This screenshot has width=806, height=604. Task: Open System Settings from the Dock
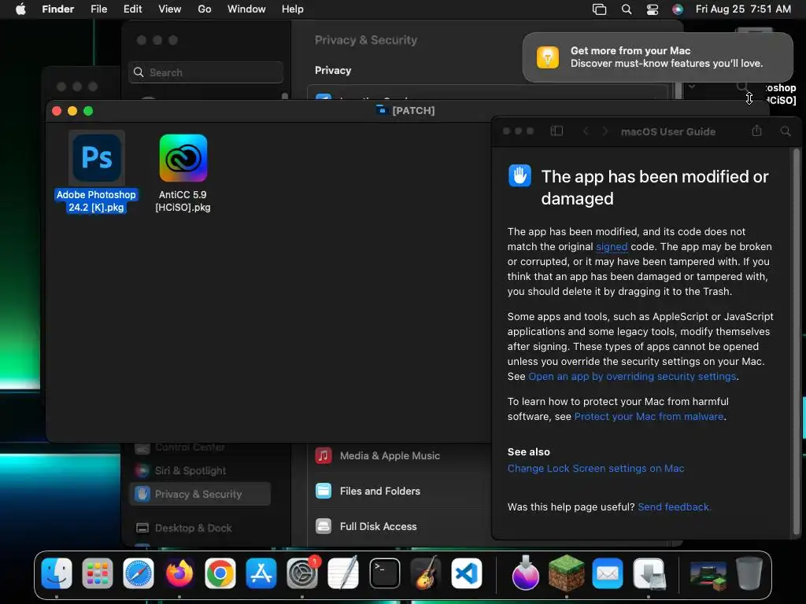(302, 573)
